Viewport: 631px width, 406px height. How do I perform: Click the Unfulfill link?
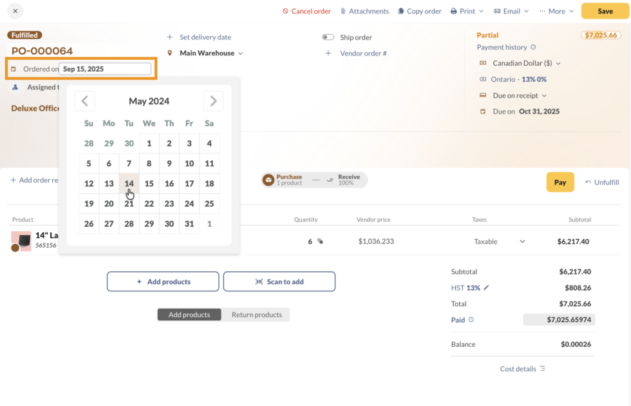pyautogui.click(x=607, y=182)
